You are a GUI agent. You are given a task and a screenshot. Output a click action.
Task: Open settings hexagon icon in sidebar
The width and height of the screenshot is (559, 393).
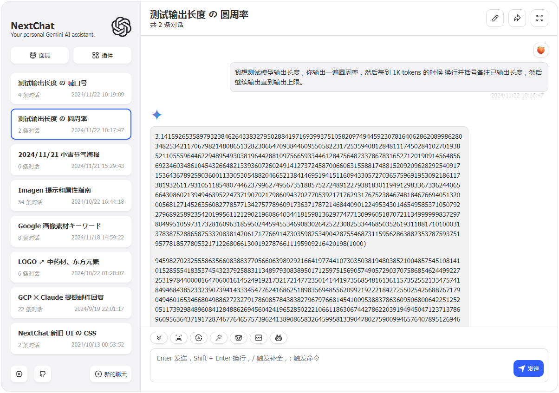coord(19,374)
